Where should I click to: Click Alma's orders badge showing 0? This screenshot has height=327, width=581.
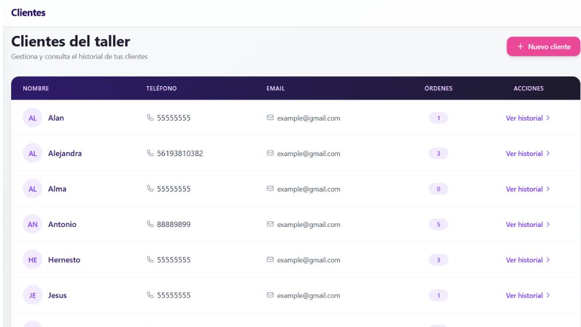point(438,189)
